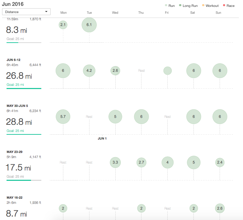
Task: Click the May 30-Jun 5 week heading
Action: click(x=18, y=106)
